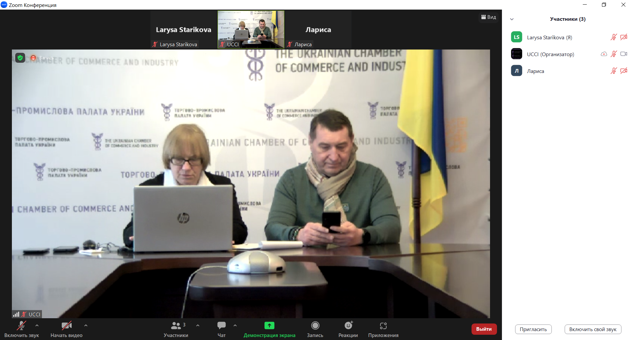Start camera with Начать видео
634x340 pixels.
[x=66, y=329]
